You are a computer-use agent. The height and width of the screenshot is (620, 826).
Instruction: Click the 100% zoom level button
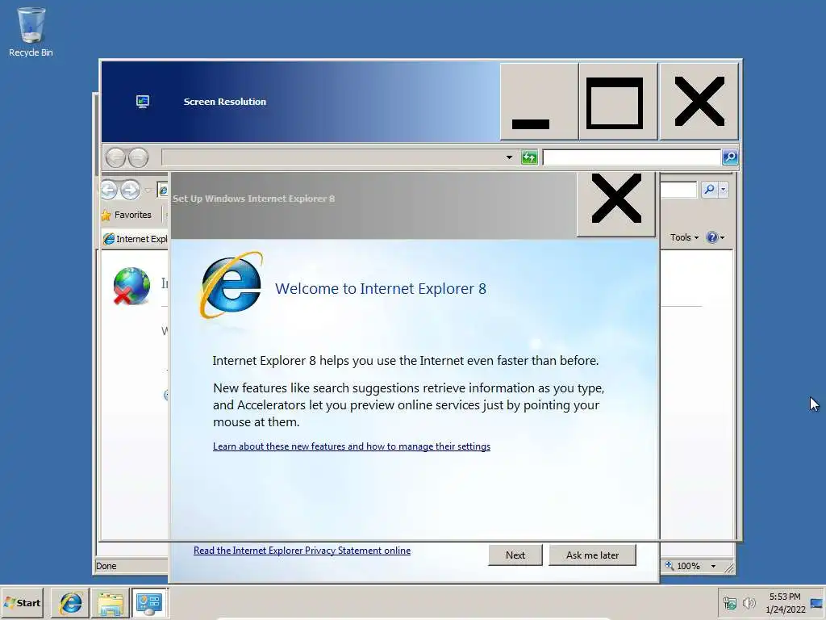pos(684,566)
